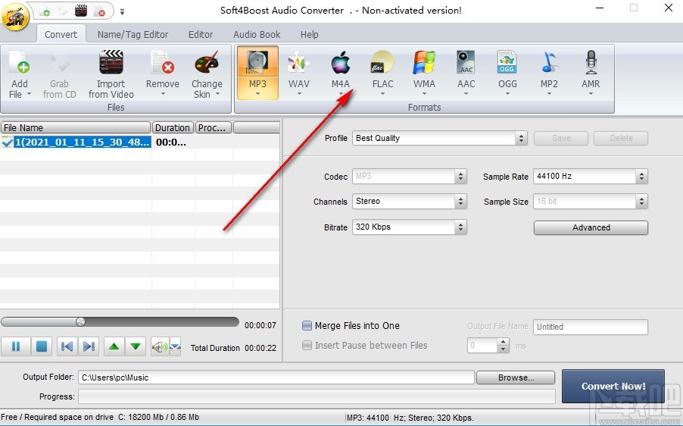Open the Editor tab

pyautogui.click(x=201, y=34)
